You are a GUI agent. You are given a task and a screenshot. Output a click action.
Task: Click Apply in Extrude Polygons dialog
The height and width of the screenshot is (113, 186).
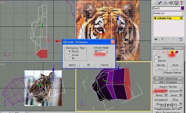tap(72, 65)
